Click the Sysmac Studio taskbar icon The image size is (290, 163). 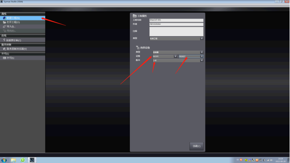click(32, 160)
